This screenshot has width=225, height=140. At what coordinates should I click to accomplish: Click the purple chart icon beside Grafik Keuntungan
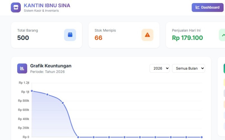(x=22, y=68)
